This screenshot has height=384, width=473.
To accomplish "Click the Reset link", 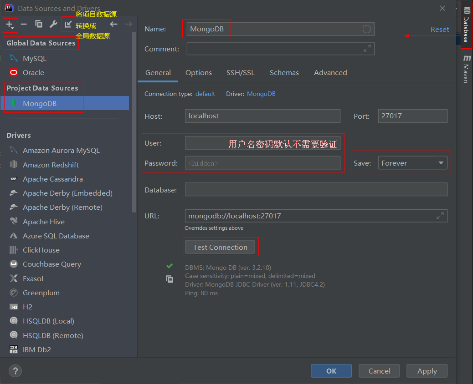I will coord(440,30).
